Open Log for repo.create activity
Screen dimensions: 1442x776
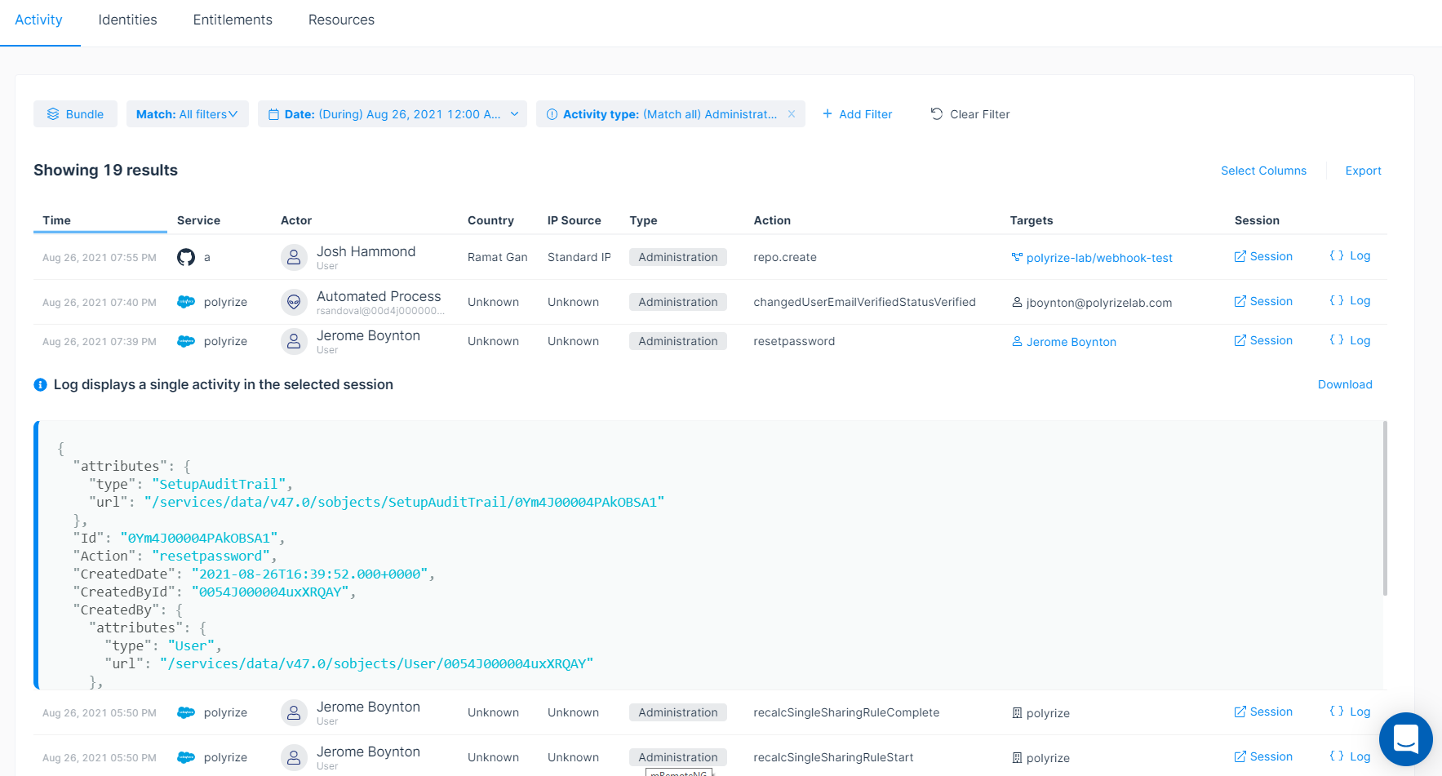click(1350, 256)
